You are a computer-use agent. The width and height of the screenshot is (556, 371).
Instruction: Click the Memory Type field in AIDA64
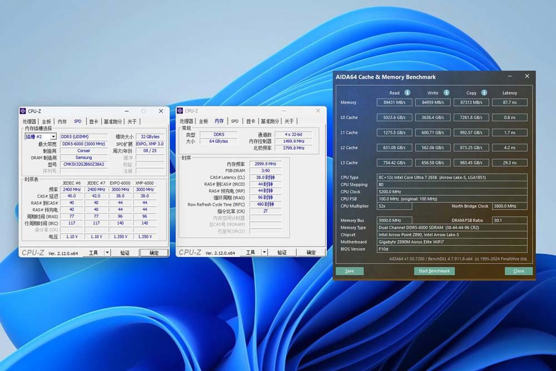pos(451,227)
